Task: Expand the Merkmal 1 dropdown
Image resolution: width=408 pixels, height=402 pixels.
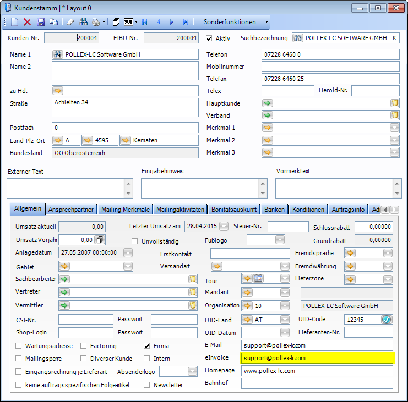Action: point(394,128)
